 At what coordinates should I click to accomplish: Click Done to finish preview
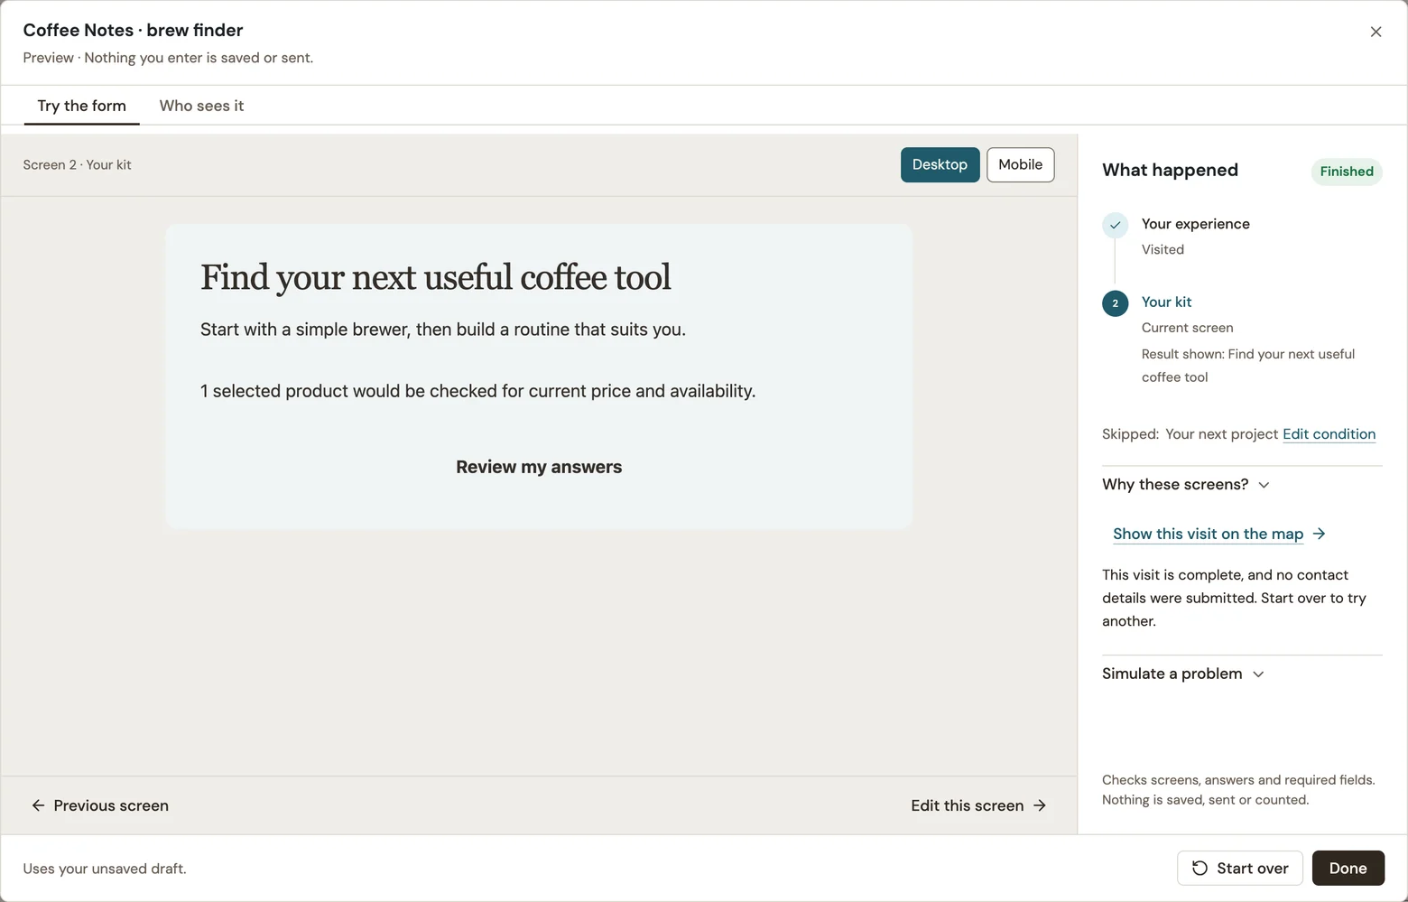point(1348,868)
